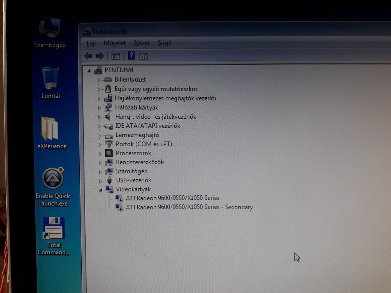Select the eXPerience folder on the desktop
Screen dimensions: 391x293
click(52, 133)
